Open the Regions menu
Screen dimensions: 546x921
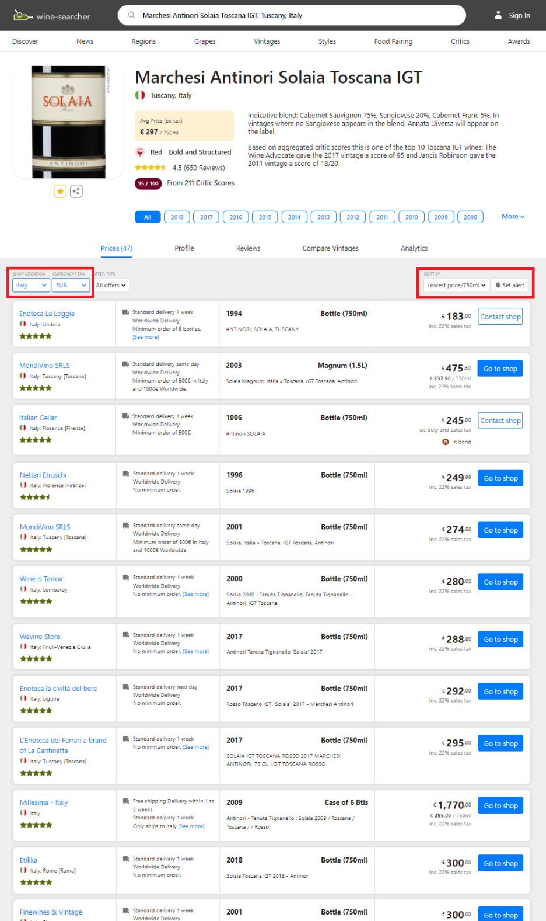pyautogui.click(x=143, y=41)
